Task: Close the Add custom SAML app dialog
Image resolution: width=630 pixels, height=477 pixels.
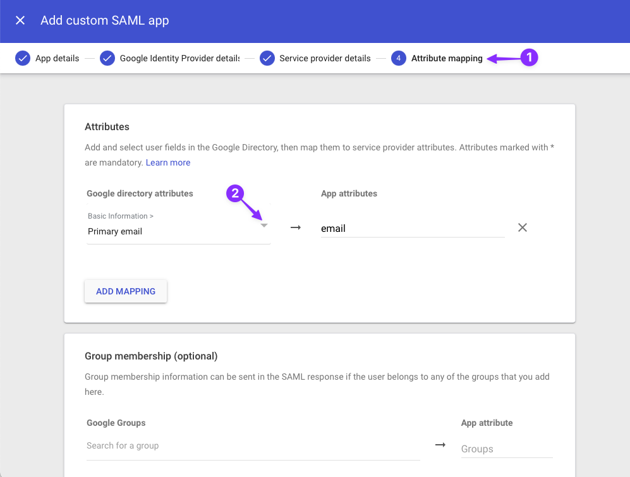Action: pos(20,20)
